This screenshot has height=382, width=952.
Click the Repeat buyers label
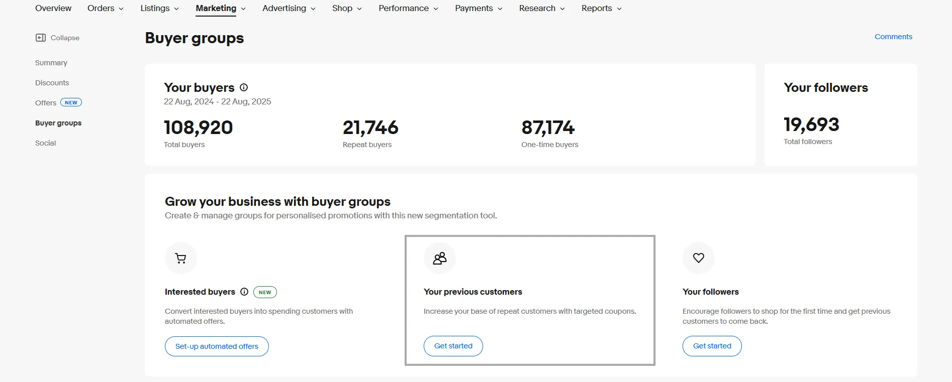click(x=367, y=145)
